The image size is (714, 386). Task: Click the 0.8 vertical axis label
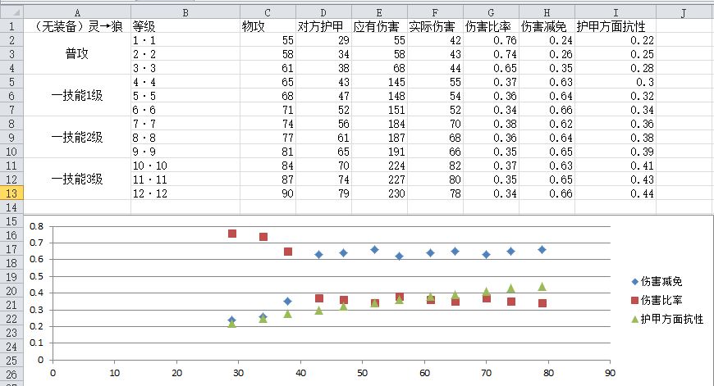36,226
